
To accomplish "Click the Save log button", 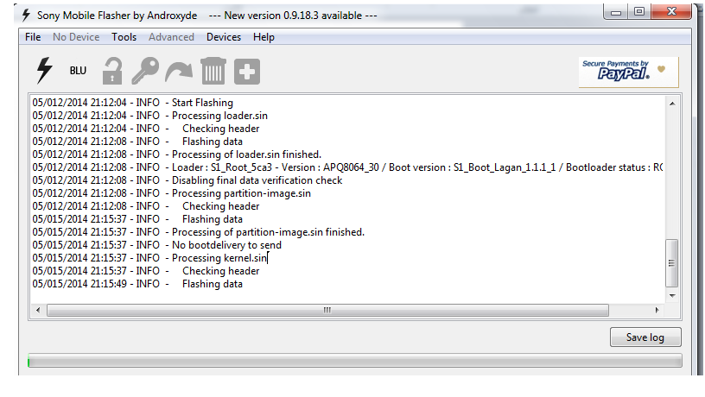I will (x=645, y=337).
